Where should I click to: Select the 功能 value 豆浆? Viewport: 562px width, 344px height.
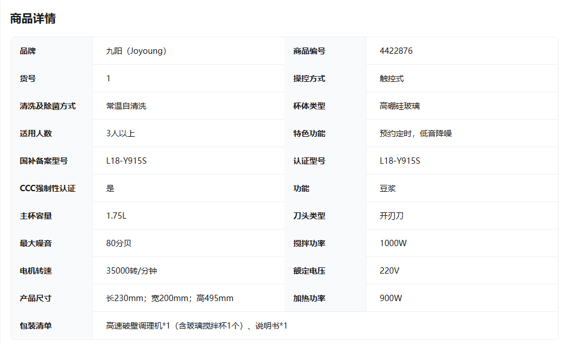click(x=387, y=188)
